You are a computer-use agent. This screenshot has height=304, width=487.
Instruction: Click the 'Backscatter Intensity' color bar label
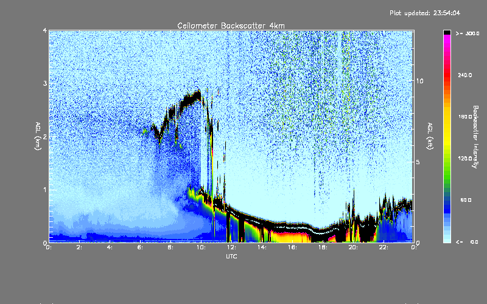[475, 137]
